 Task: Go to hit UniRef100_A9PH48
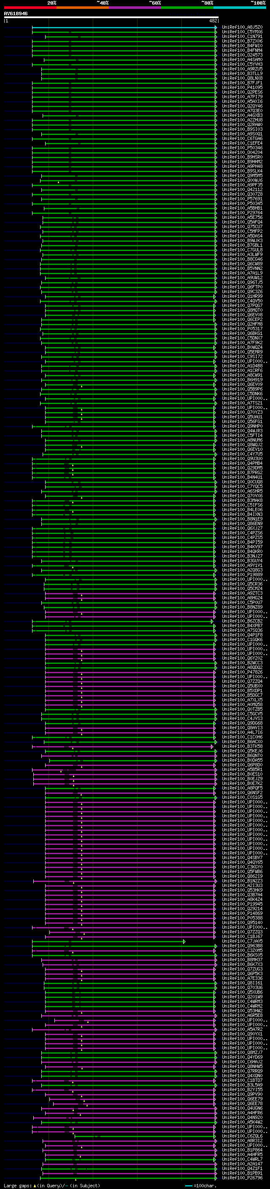[242, 167]
